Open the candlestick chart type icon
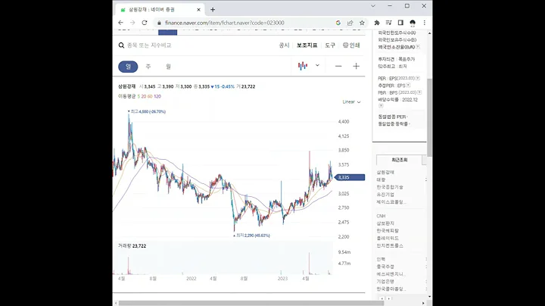This screenshot has width=545, height=306. [303, 66]
